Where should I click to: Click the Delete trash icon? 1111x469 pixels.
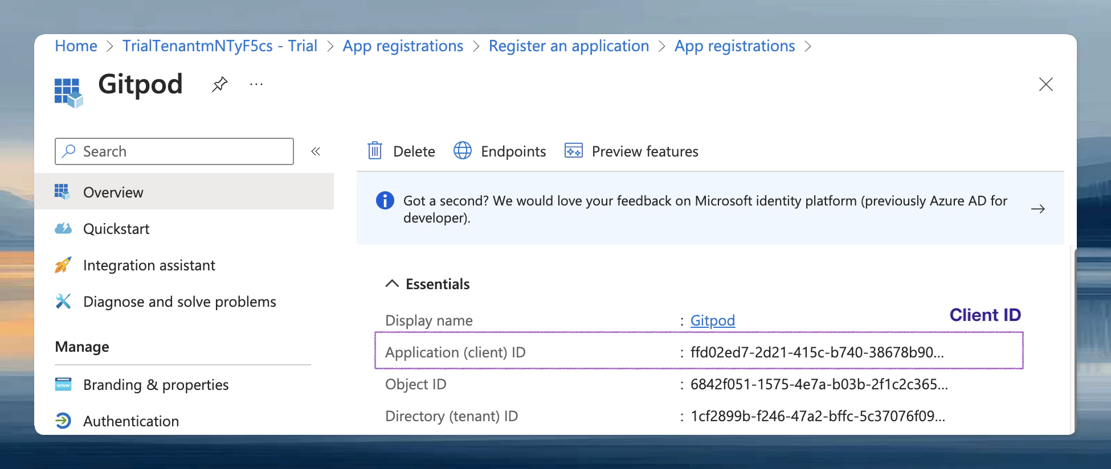(x=374, y=151)
